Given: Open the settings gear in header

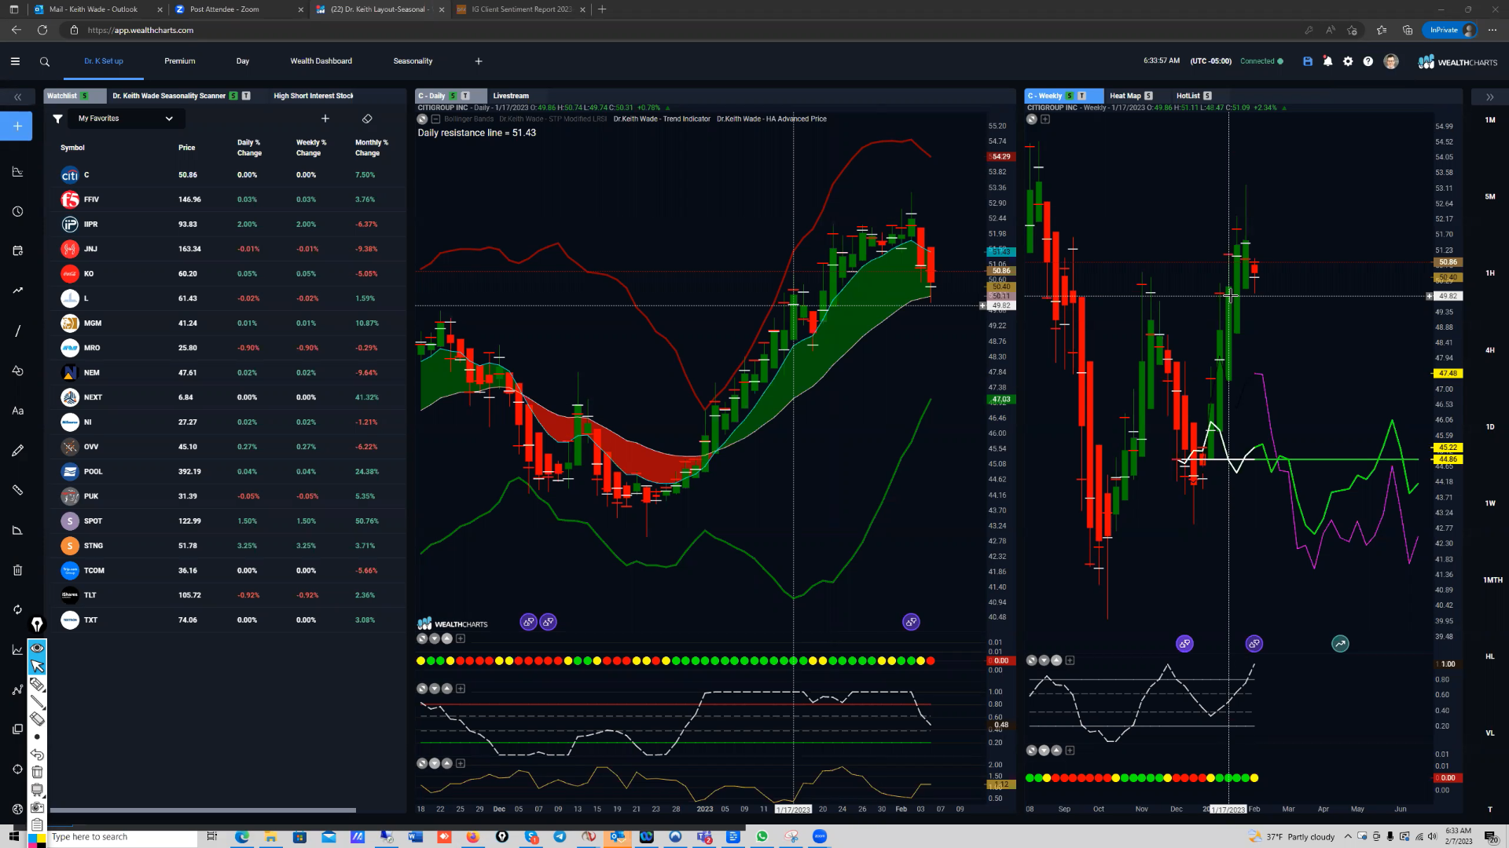Looking at the screenshot, I should click(x=1348, y=61).
